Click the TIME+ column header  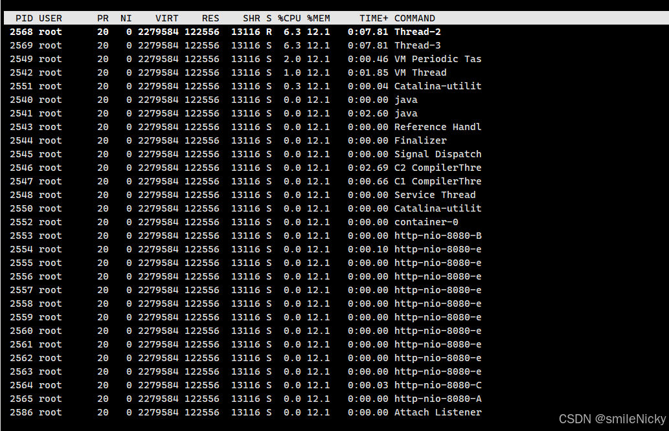[374, 18]
